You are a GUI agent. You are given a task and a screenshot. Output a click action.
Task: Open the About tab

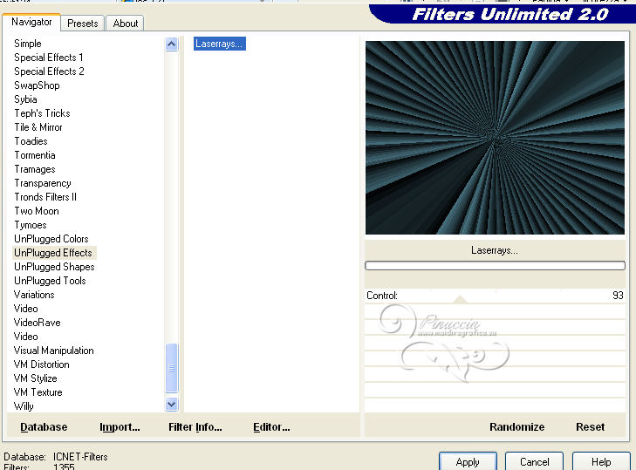click(126, 24)
